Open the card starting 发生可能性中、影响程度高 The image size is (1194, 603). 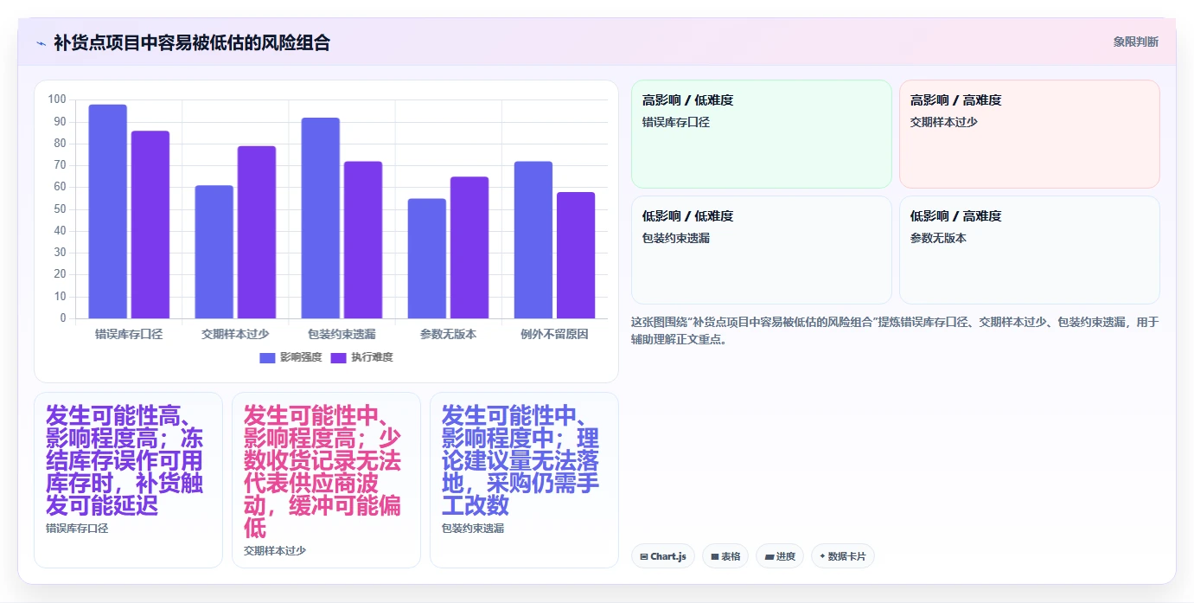(x=326, y=480)
